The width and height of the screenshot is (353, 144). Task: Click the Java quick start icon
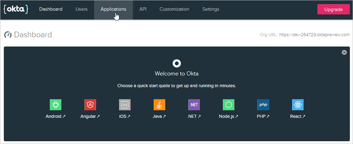click(160, 105)
